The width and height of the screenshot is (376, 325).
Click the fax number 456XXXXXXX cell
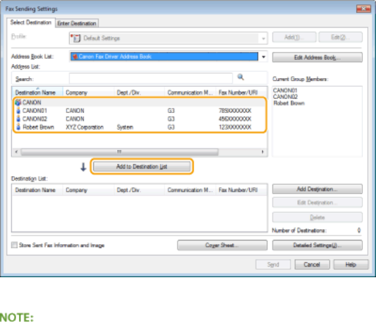235,119
